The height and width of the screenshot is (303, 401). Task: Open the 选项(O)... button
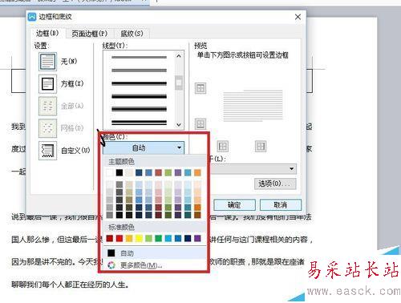[x=275, y=184]
